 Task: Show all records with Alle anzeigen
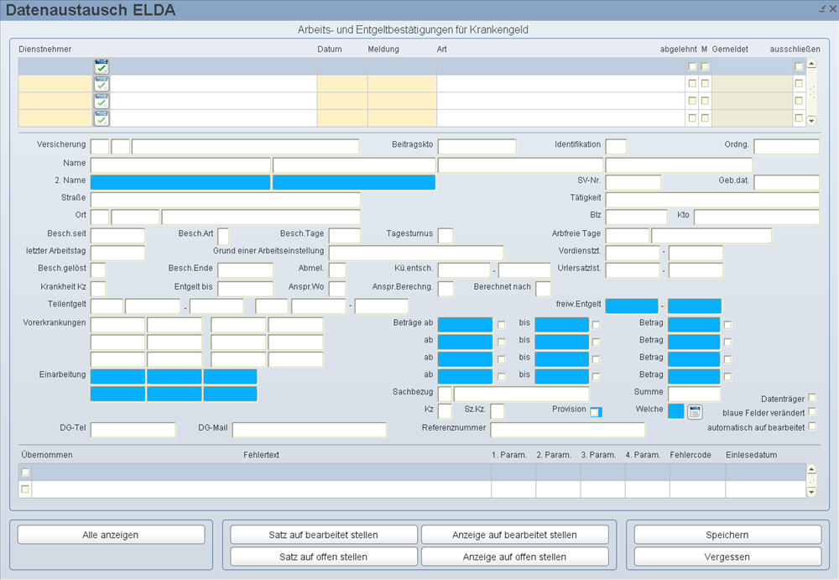pos(111,535)
